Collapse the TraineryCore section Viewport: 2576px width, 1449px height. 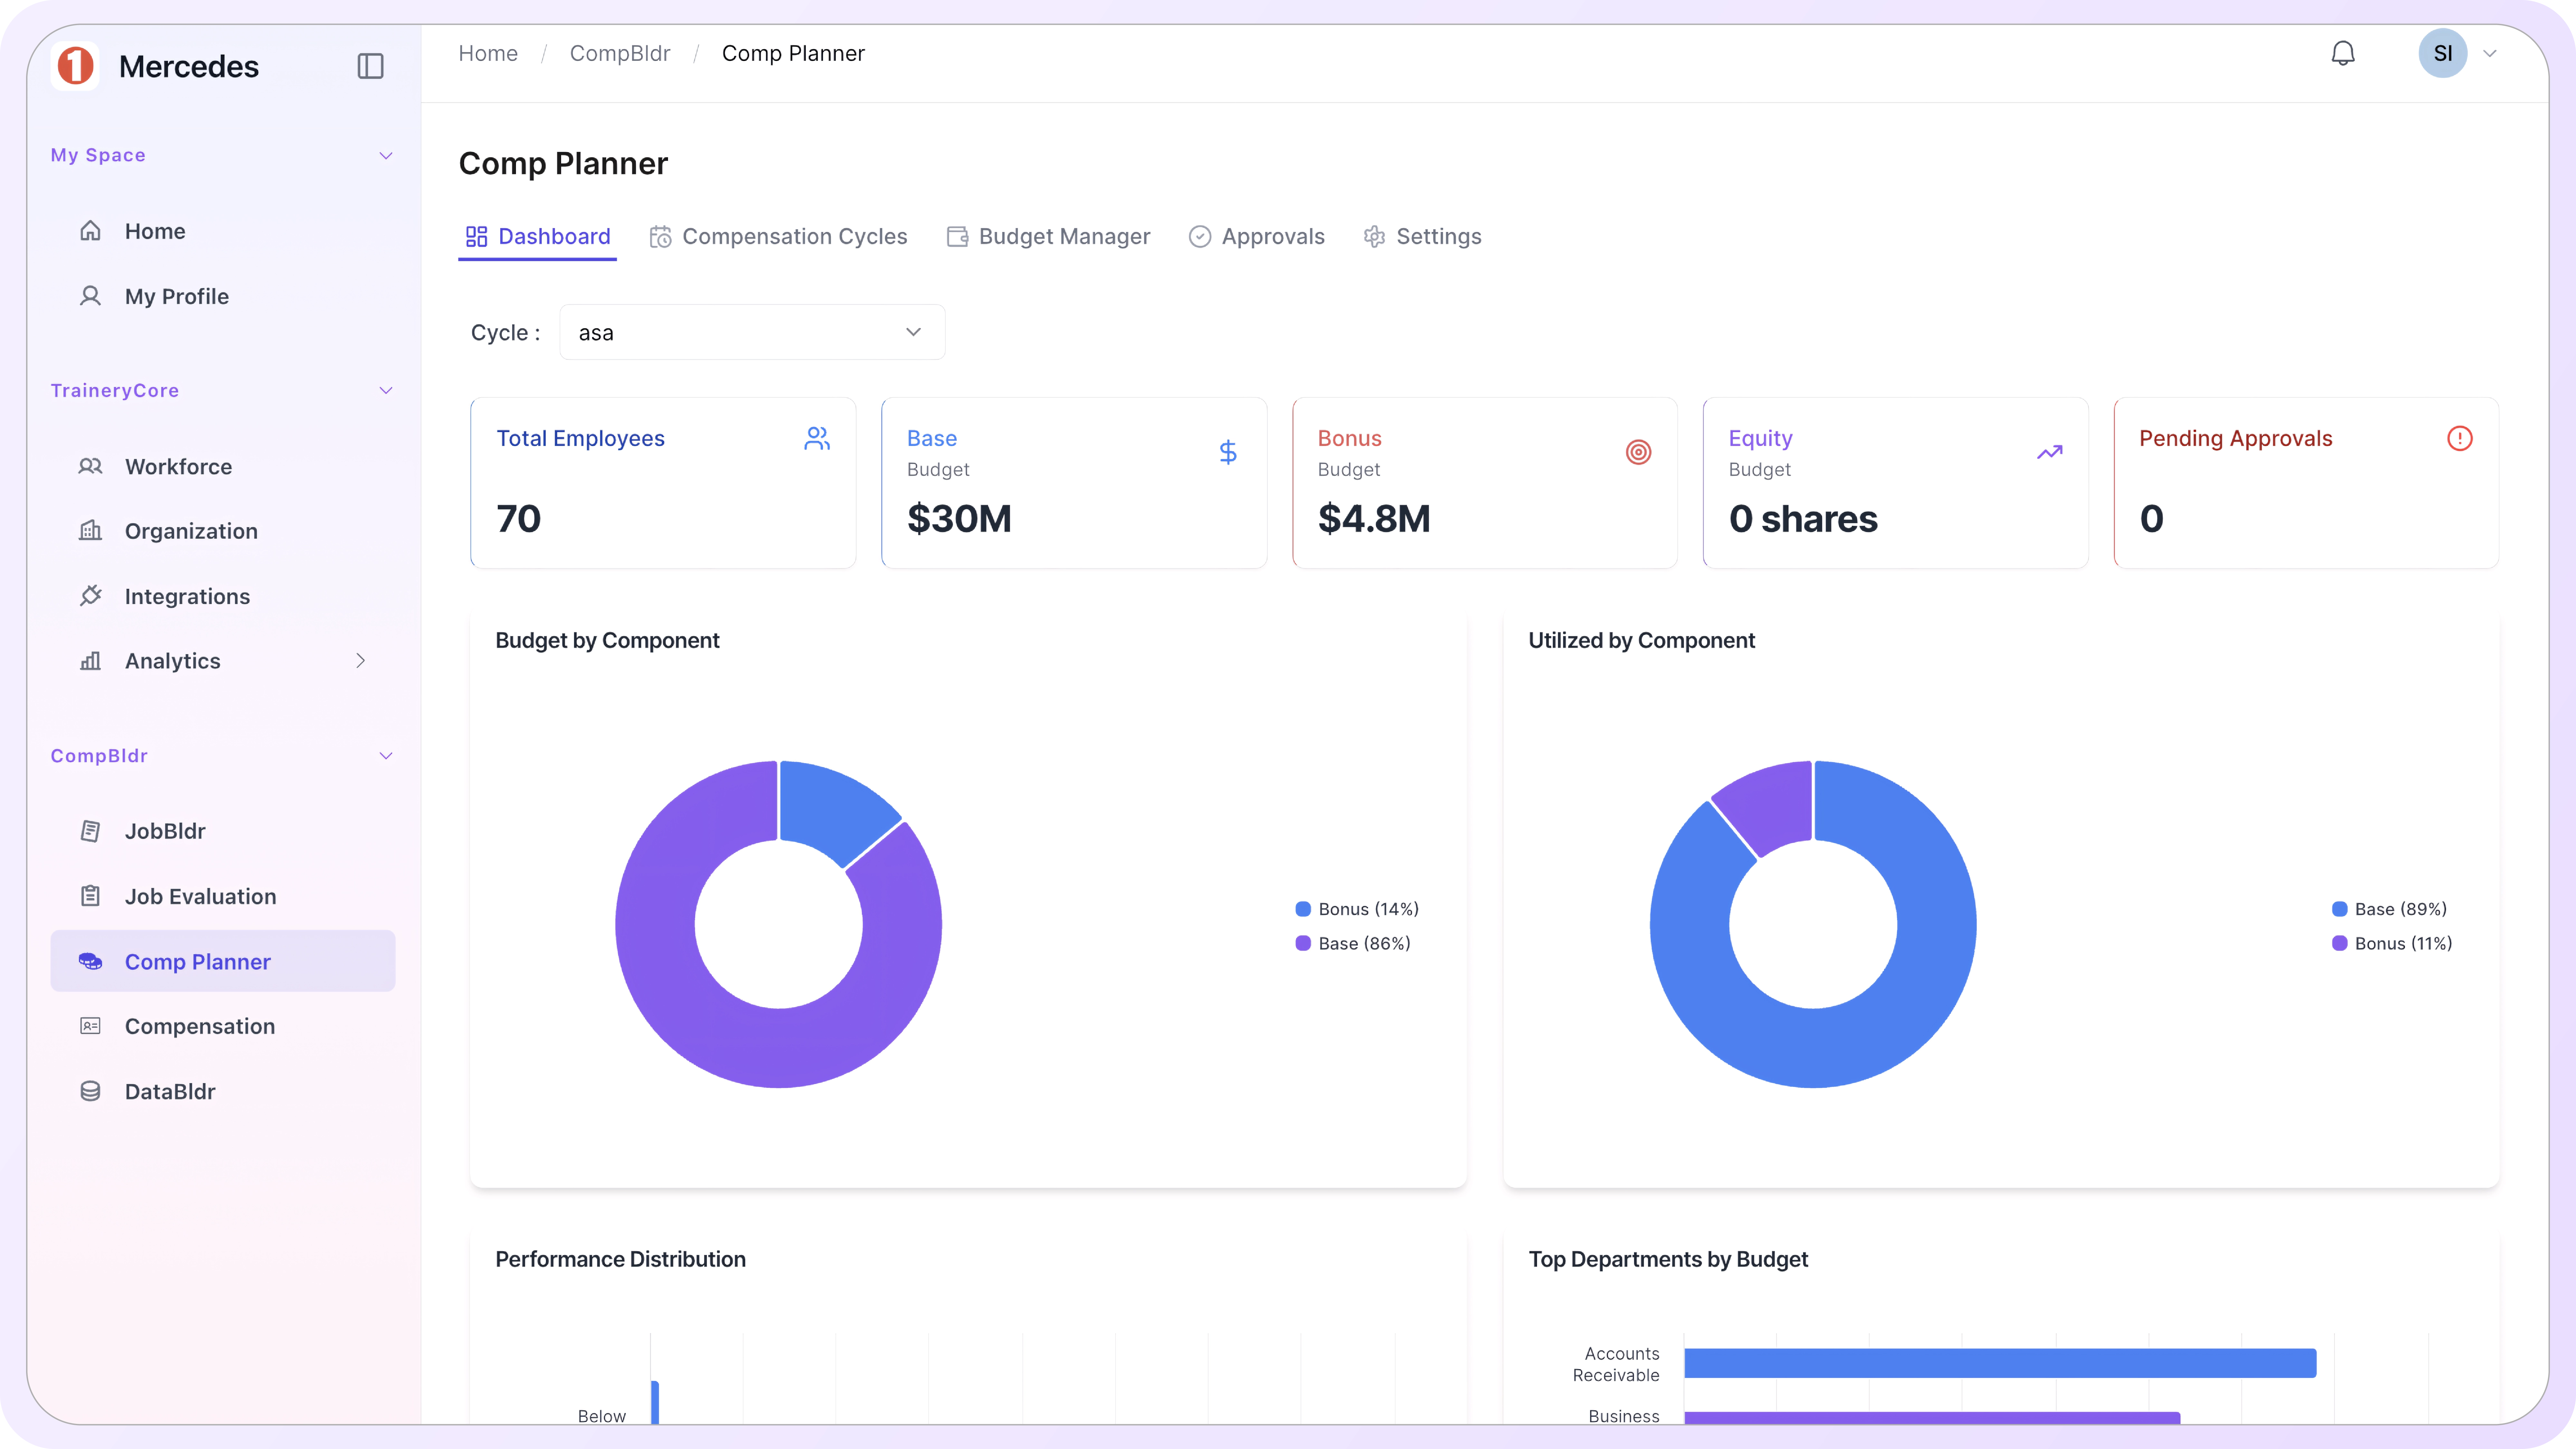click(x=386, y=390)
